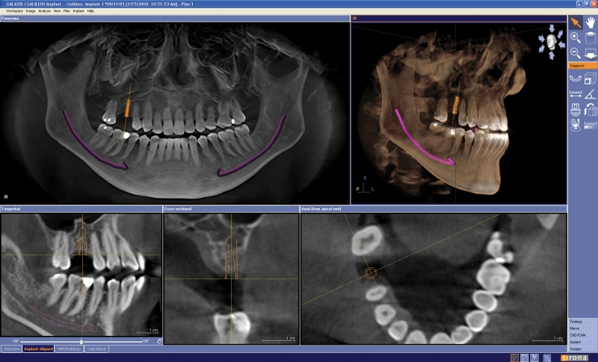Click the downward arrow tray icon beside zoom out
This screenshot has width=598, height=362.
pyautogui.click(x=591, y=53)
